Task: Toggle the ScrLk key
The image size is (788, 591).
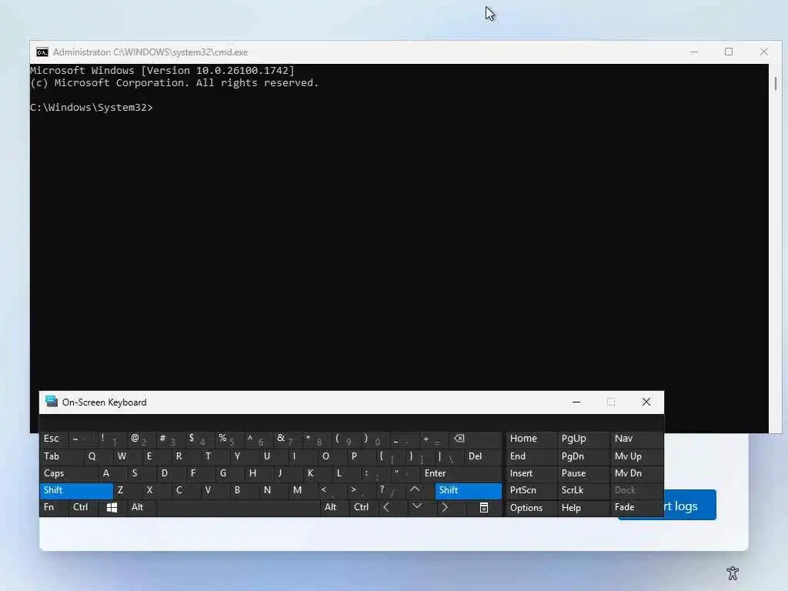Action: click(x=583, y=490)
